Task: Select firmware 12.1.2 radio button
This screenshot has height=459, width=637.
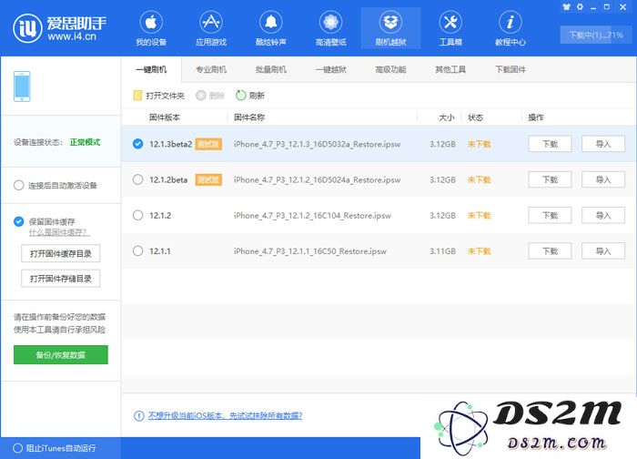Action: point(137,215)
